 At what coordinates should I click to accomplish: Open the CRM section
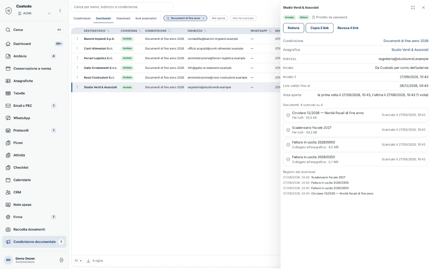tap(34, 192)
